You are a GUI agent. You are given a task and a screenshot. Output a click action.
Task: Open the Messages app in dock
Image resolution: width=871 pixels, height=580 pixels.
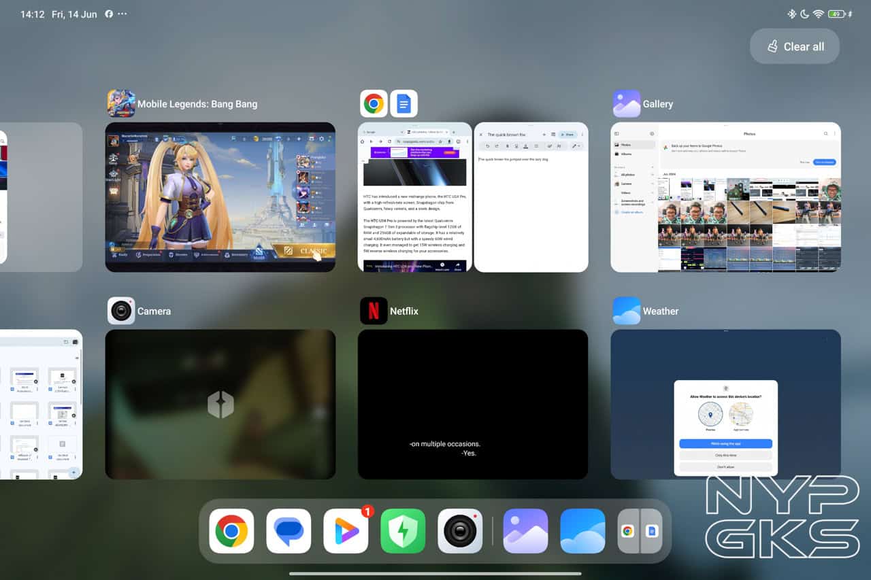click(x=289, y=531)
